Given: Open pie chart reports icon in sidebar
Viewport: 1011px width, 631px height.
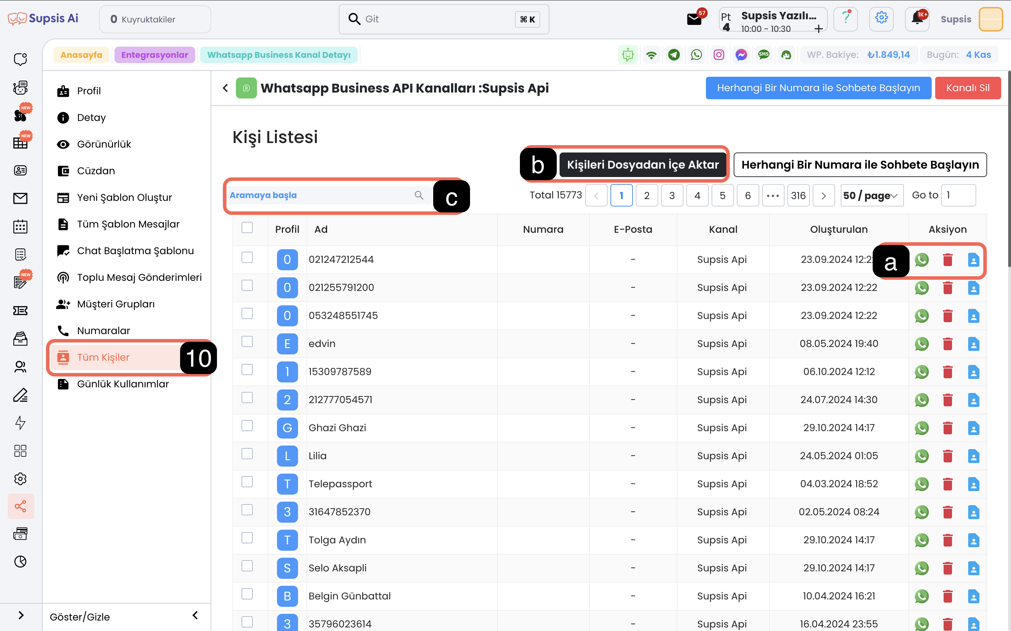Looking at the screenshot, I should pyautogui.click(x=20, y=562).
